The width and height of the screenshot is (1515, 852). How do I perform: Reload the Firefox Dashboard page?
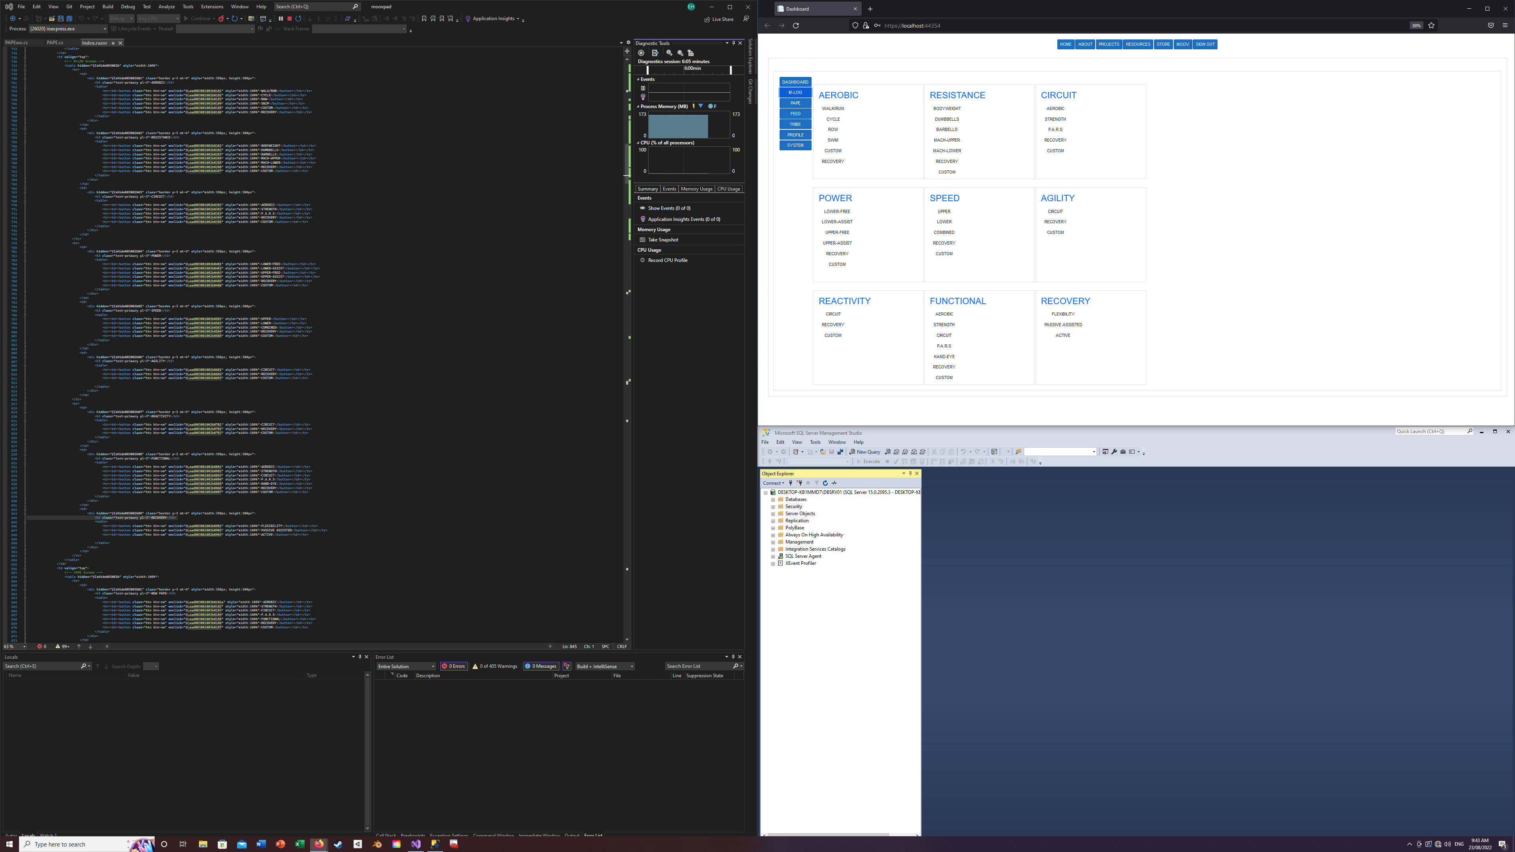click(x=796, y=25)
